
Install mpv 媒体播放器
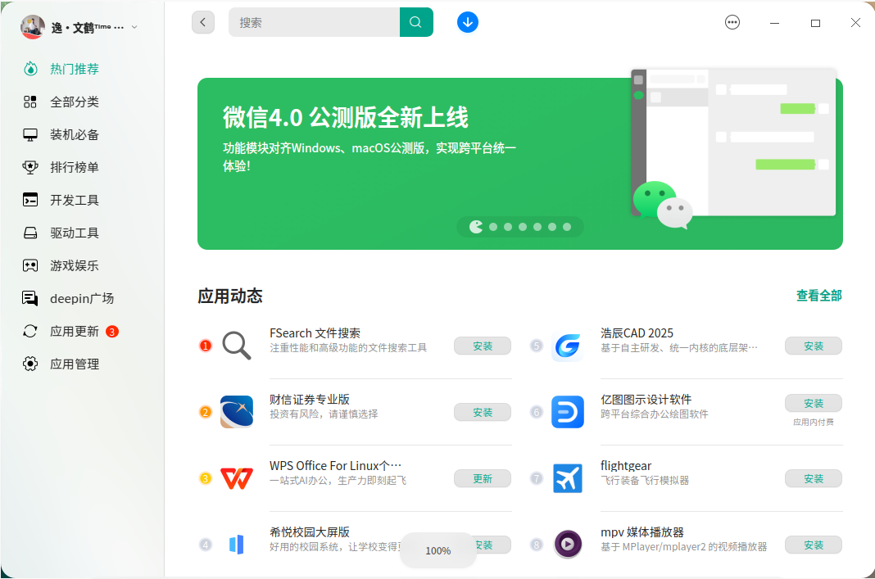(x=814, y=545)
